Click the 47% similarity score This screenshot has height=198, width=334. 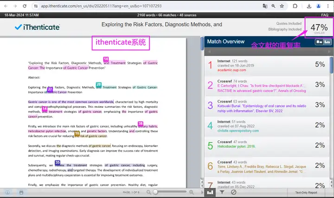coord(319,27)
